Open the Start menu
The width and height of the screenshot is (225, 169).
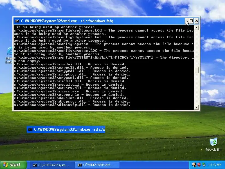[13, 165]
